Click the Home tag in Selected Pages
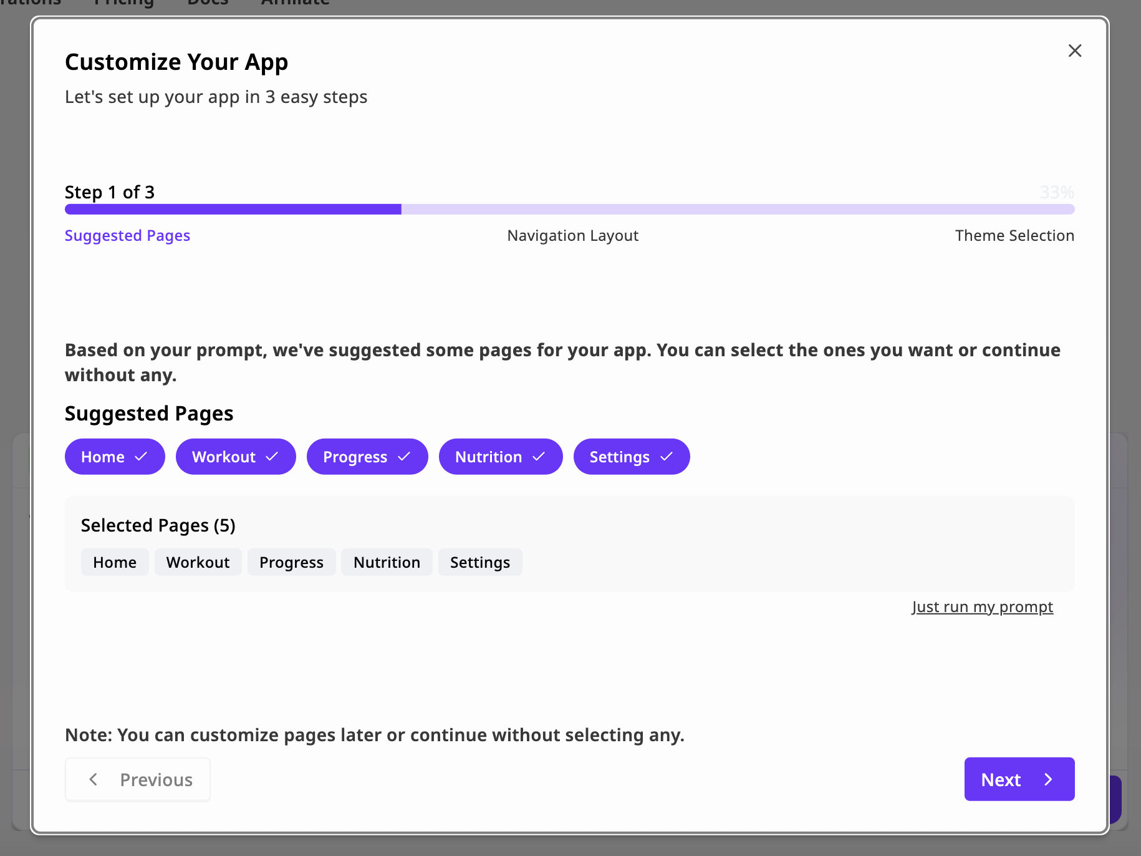The image size is (1141, 856). coord(115,562)
